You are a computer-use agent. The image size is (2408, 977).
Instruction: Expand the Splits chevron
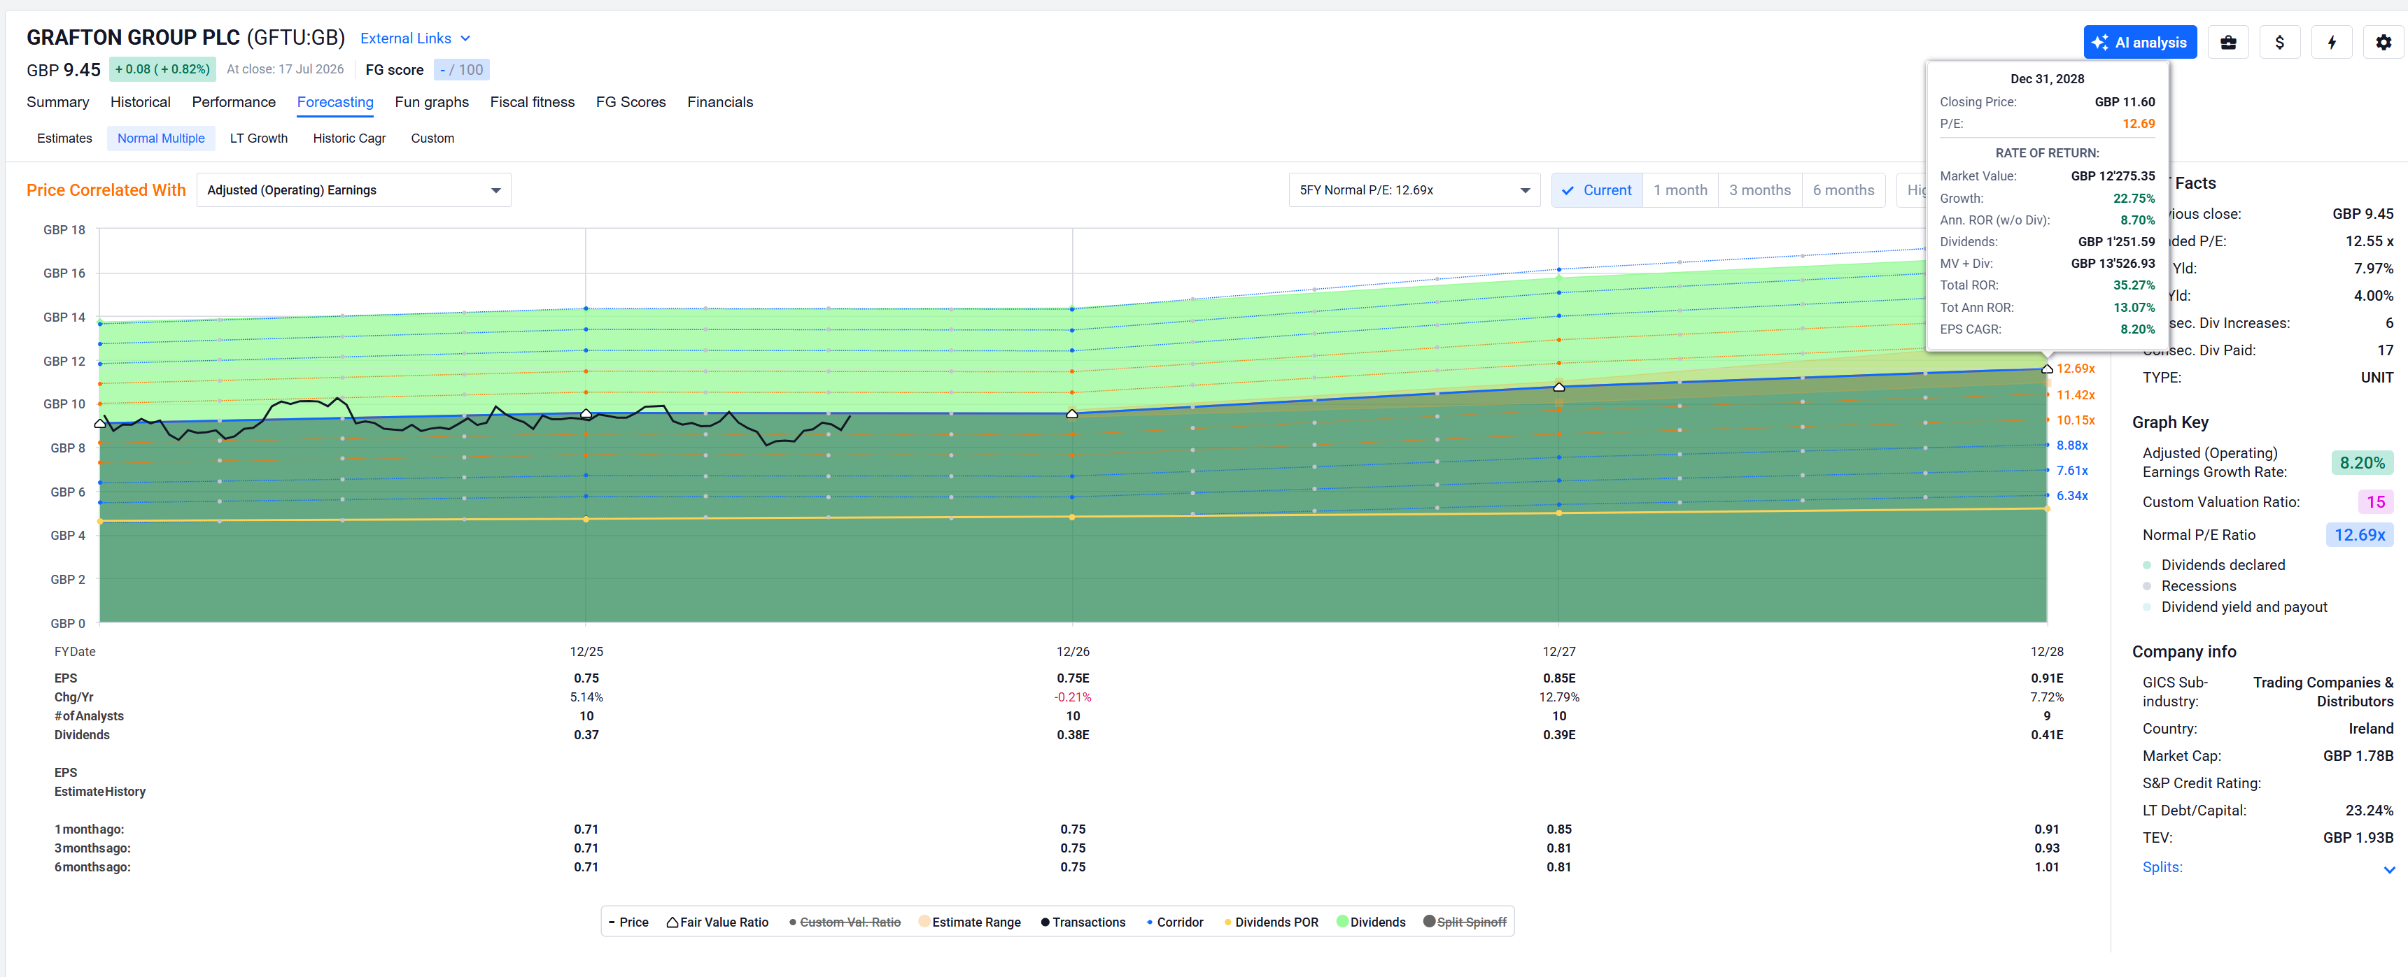[x=2388, y=869]
